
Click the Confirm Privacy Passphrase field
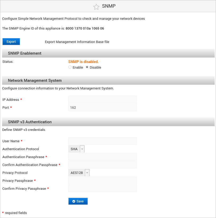[x=102, y=188]
